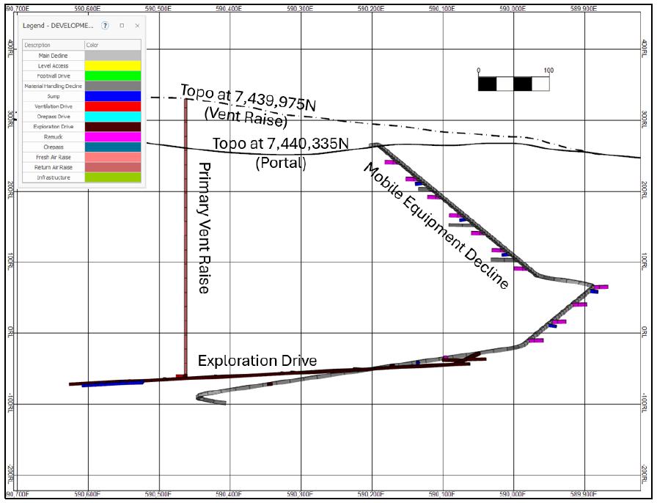The height and width of the screenshot is (503, 657).
Task: Click the legend panel maximize square icon
Action: tap(122, 26)
